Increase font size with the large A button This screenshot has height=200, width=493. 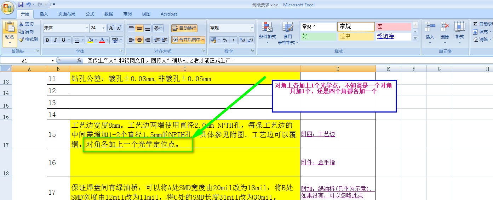coord(111,28)
